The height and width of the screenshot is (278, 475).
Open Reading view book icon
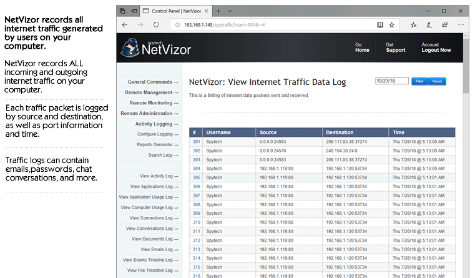pyautogui.click(x=380, y=25)
